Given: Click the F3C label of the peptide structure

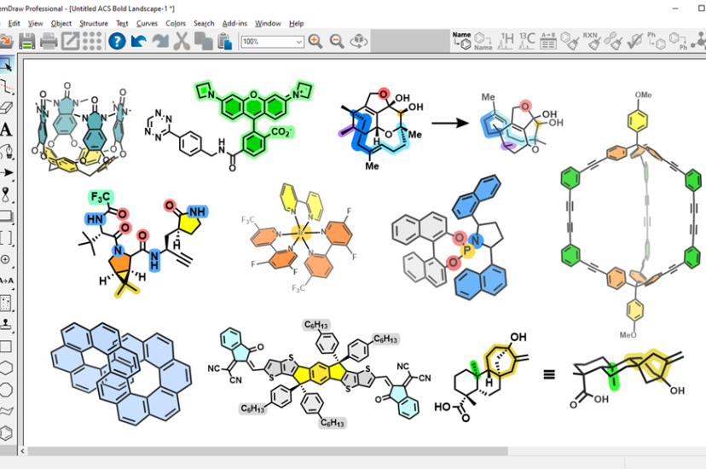Looking at the screenshot, I should pyautogui.click(x=100, y=197).
